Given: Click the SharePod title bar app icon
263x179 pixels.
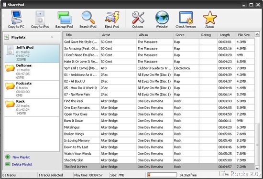Looking at the screenshot, I should 5,5.
